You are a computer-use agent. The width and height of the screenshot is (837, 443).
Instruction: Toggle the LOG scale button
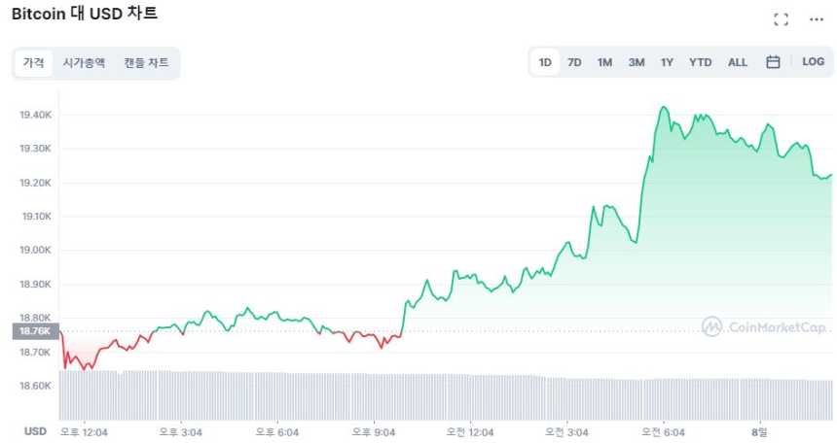(813, 62)
